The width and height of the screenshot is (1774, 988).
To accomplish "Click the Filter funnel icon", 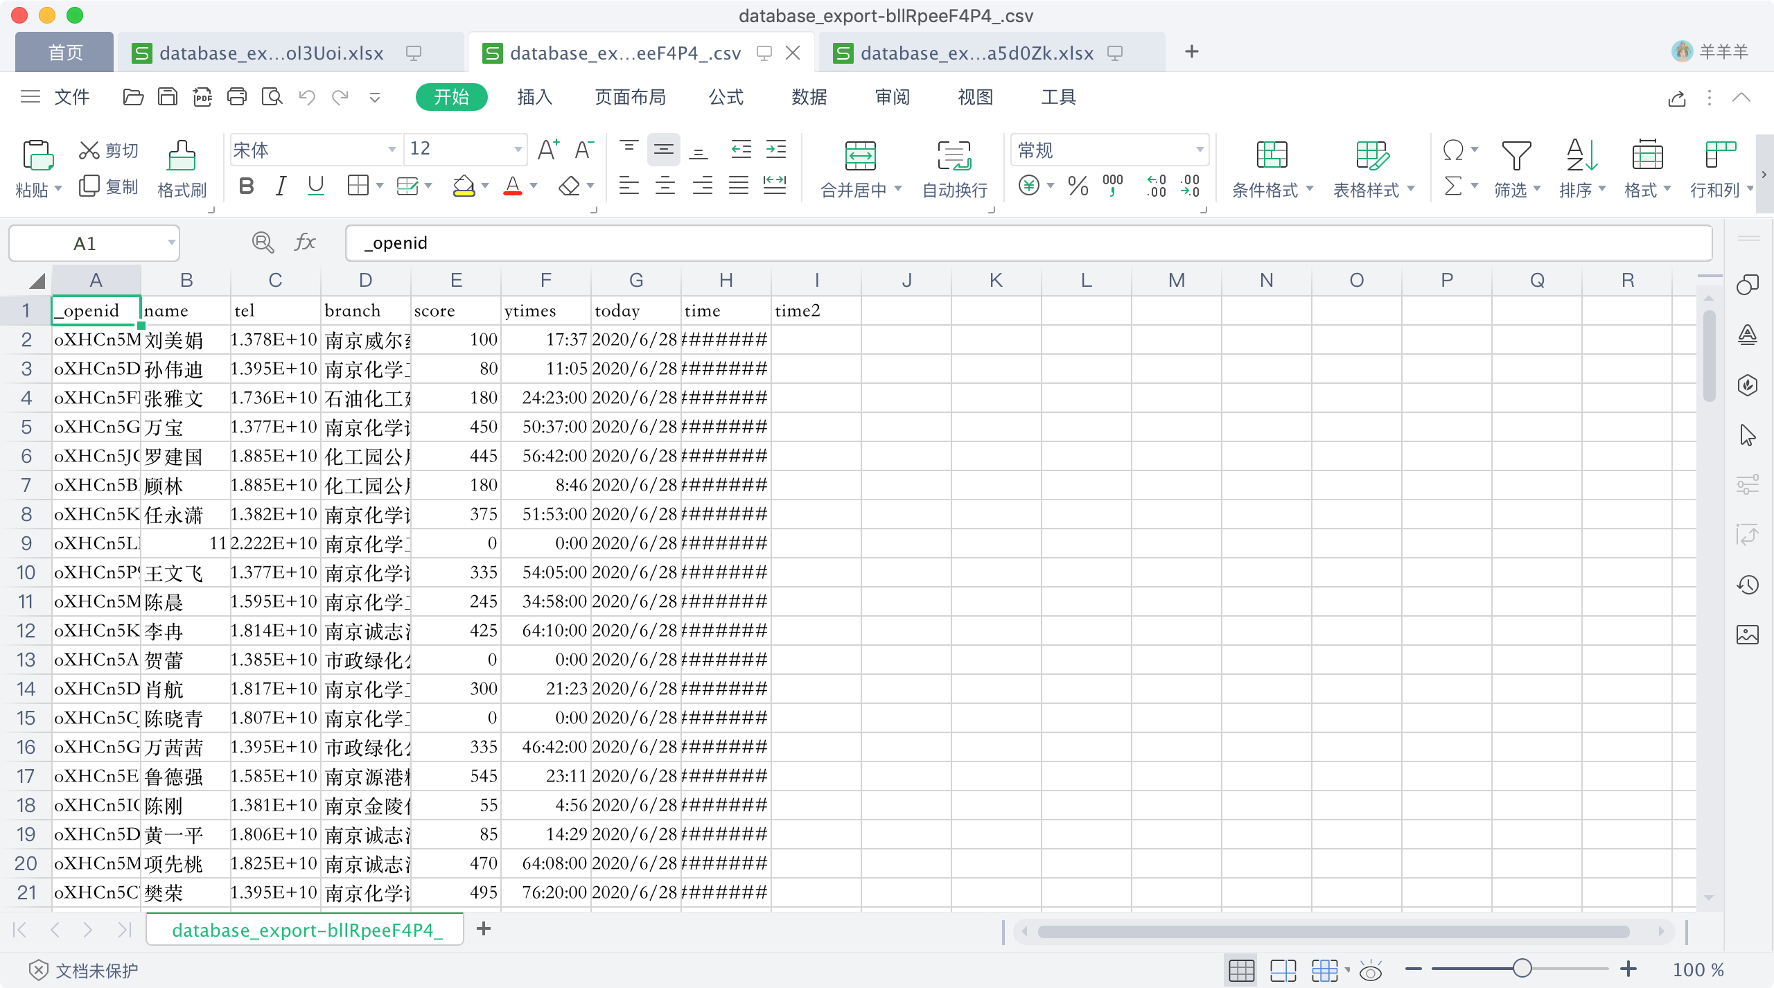I will coord(1516,156).
